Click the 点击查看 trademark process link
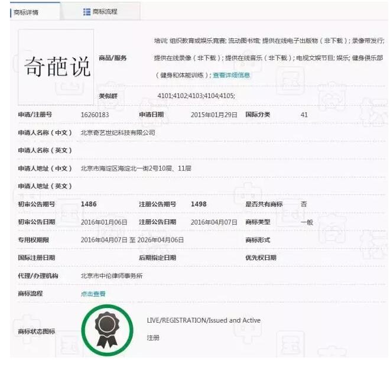The width and height of the screenshot is (390, 367). tap(93, 294)
